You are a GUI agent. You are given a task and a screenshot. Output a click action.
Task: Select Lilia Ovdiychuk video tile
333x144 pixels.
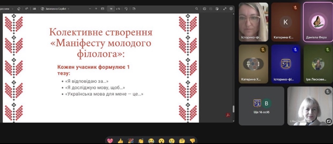(310, 106)
